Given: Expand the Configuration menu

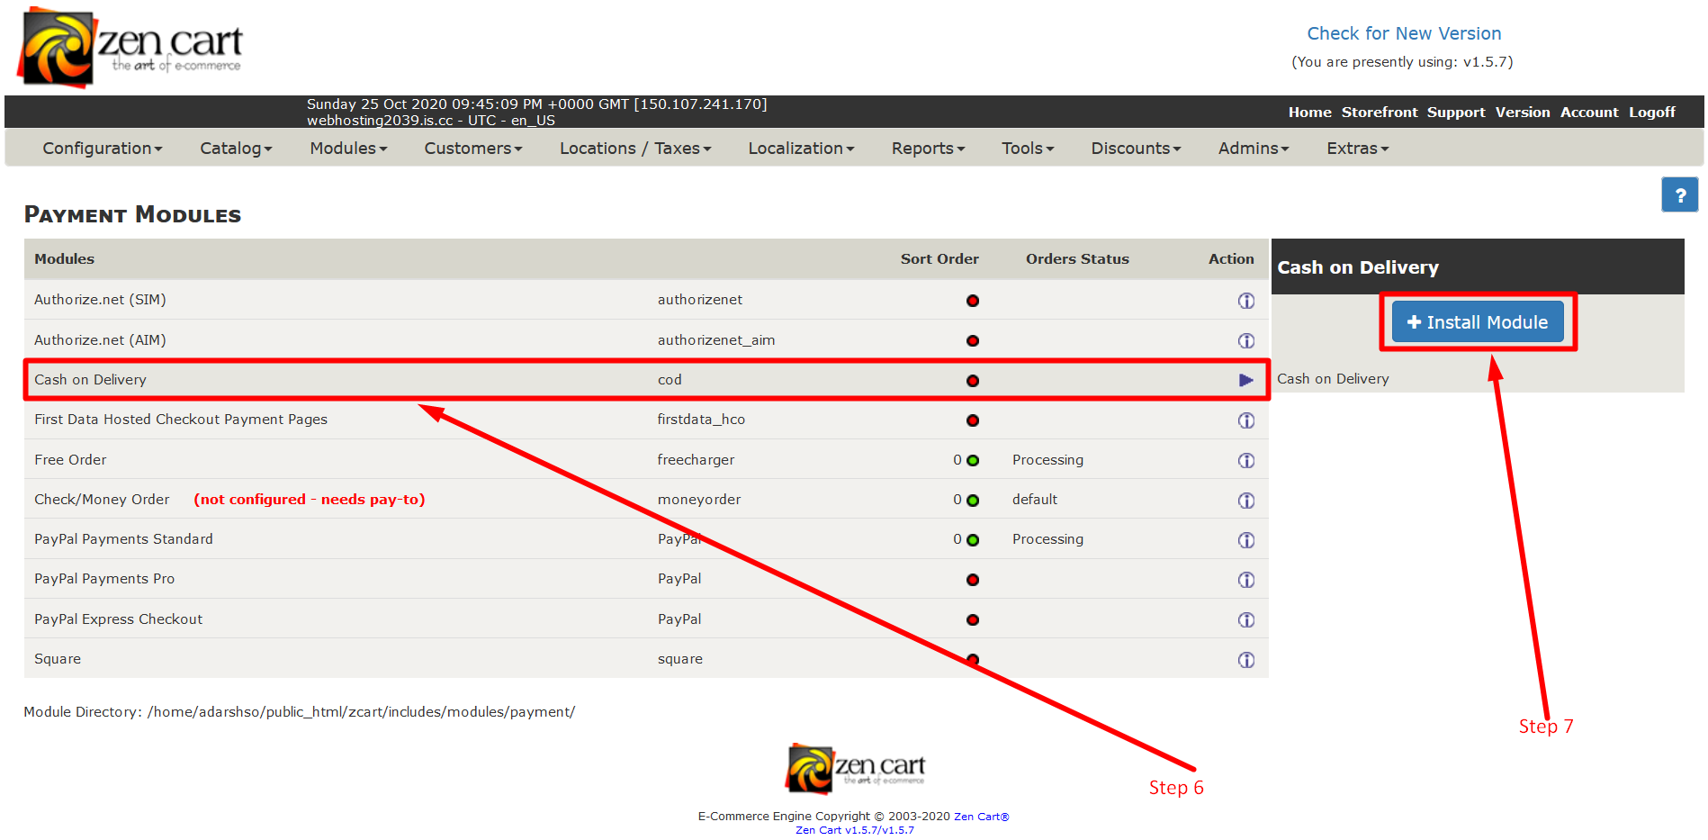Looking at the screenshot, I should [103, 149].
